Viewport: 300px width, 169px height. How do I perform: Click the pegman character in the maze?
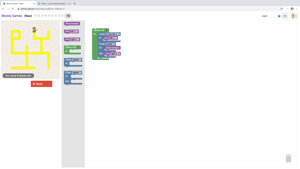(x=34, y=29)
